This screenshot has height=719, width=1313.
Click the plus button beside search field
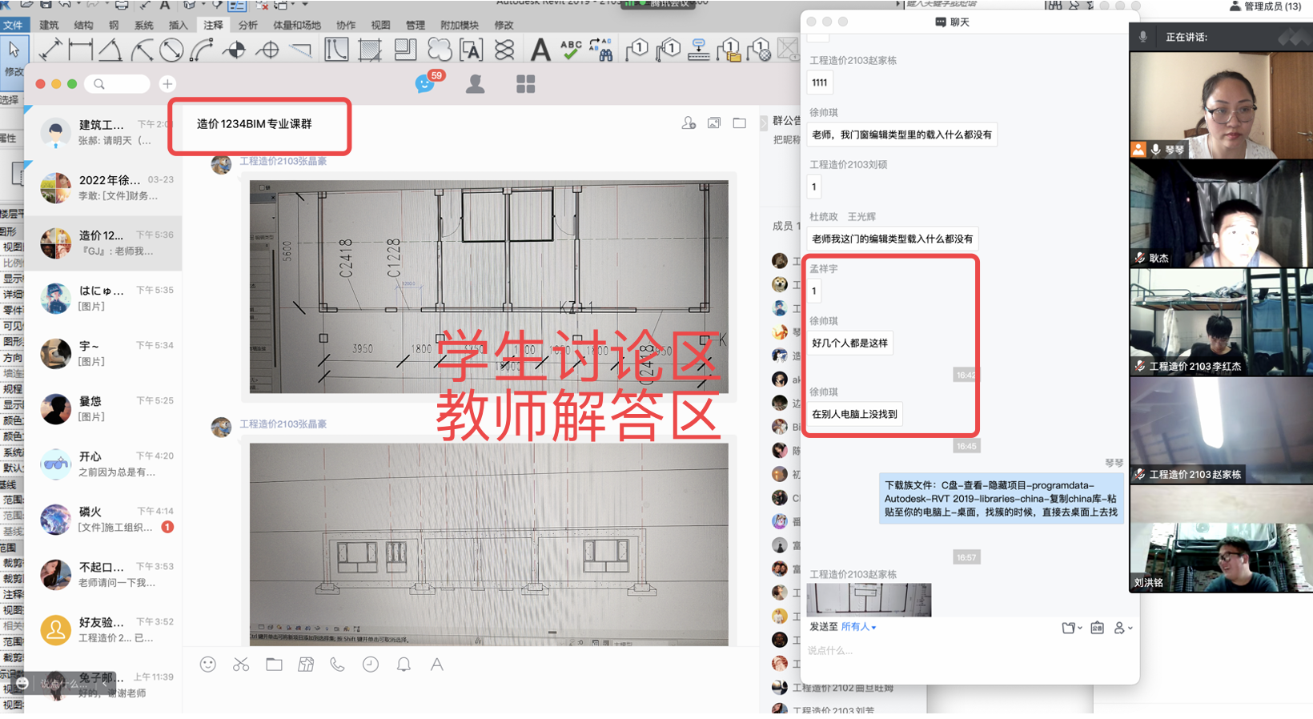click(x=167, y=84)
